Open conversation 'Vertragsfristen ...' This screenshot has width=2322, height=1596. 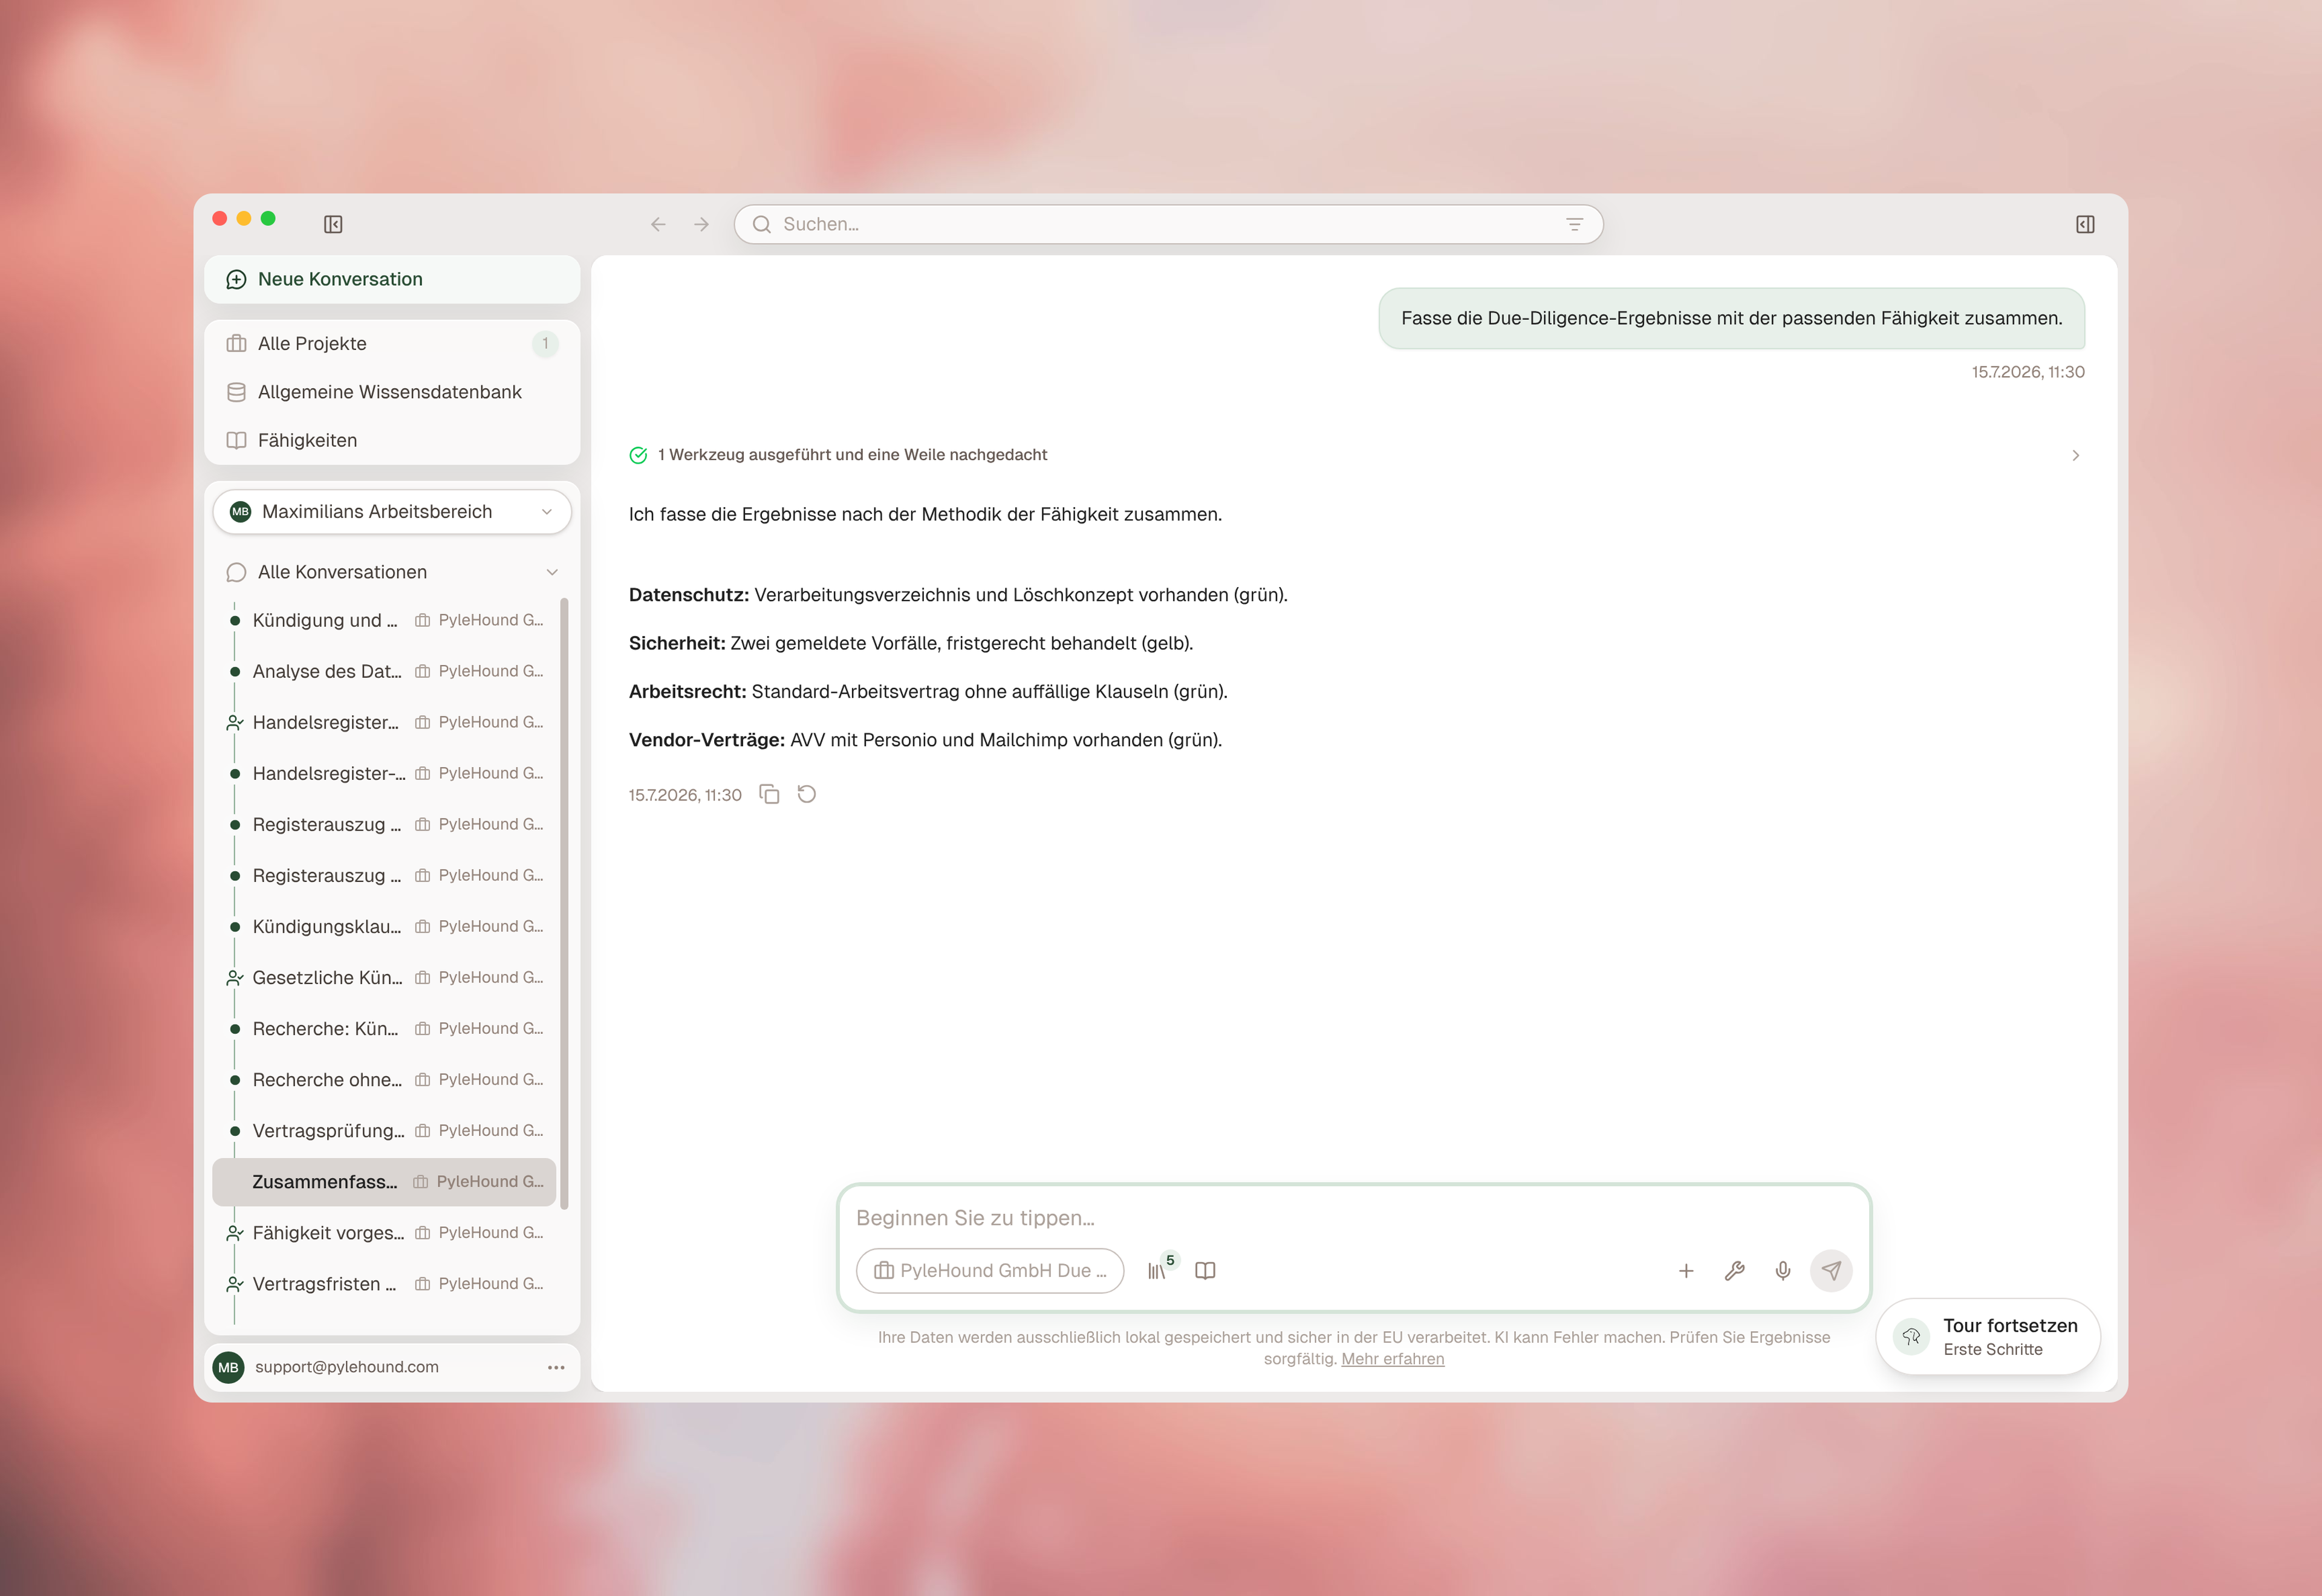(x=385, y=1283)
